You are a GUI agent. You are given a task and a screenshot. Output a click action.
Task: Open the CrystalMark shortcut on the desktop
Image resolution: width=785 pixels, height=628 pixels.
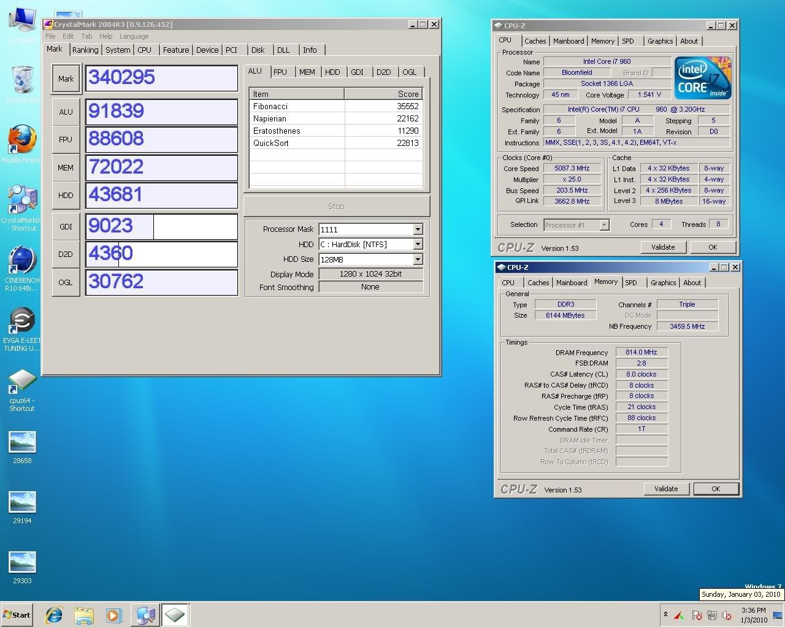click(21, 207)
